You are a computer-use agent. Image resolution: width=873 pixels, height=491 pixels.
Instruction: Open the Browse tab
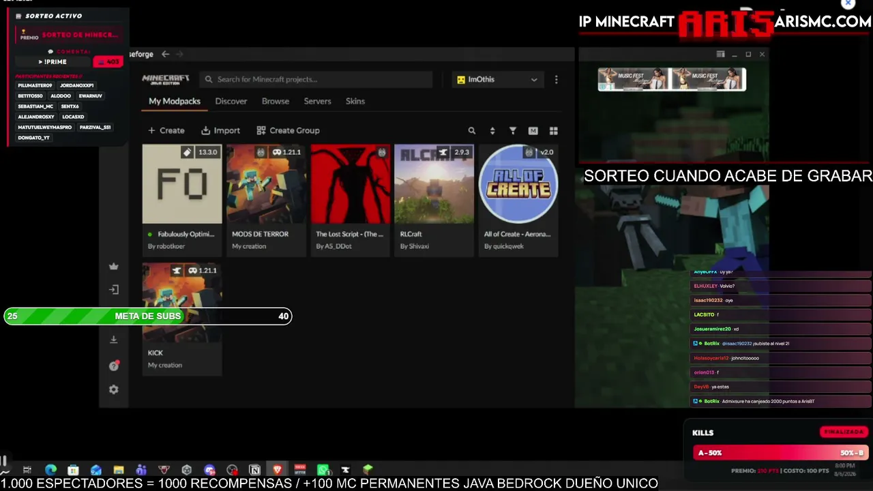coord(276,101)
